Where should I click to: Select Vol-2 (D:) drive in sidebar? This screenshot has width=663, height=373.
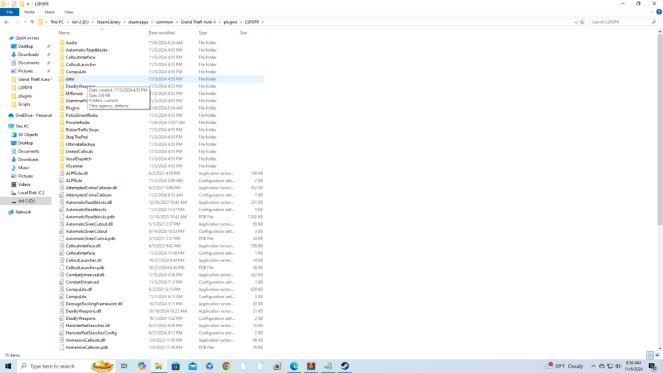tap(27, 201)
